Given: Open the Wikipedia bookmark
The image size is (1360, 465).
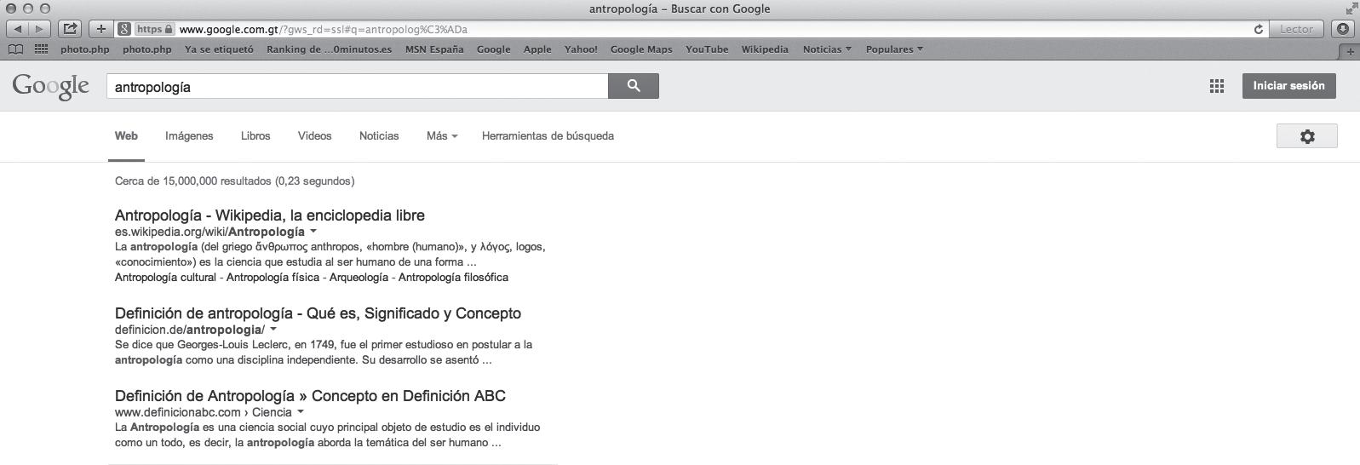Looking at the screenshot, I should (x=765, y=49).
